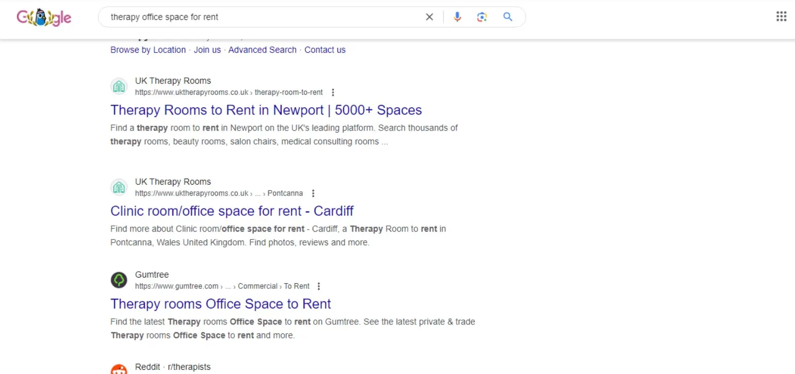Click the Cardiff clinic room description snippet
795x374 pixels.
[x=278, y=236]
